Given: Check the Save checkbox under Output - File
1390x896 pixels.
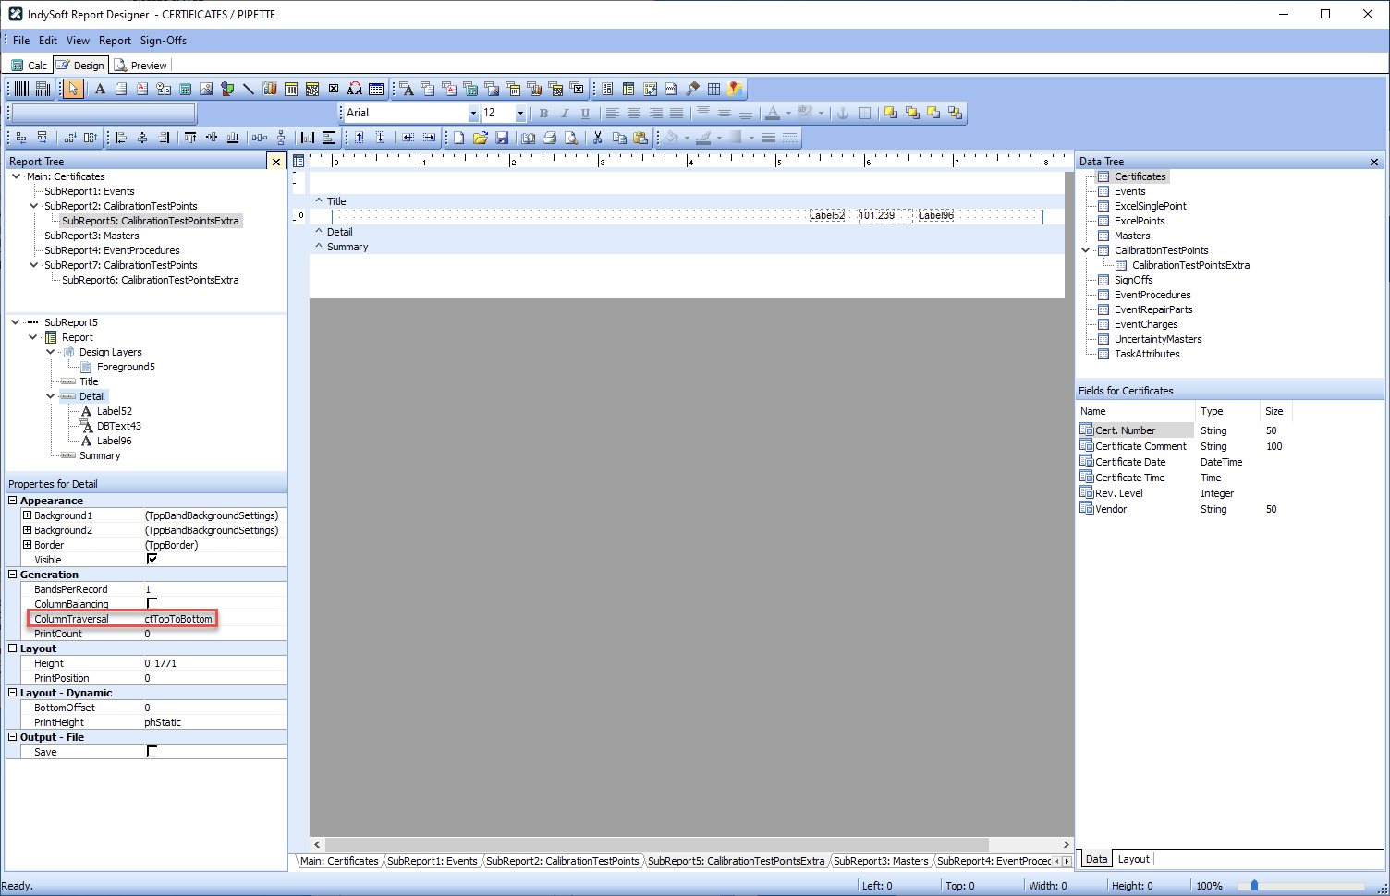Looking at the screenshot, I should coord(152,751).
